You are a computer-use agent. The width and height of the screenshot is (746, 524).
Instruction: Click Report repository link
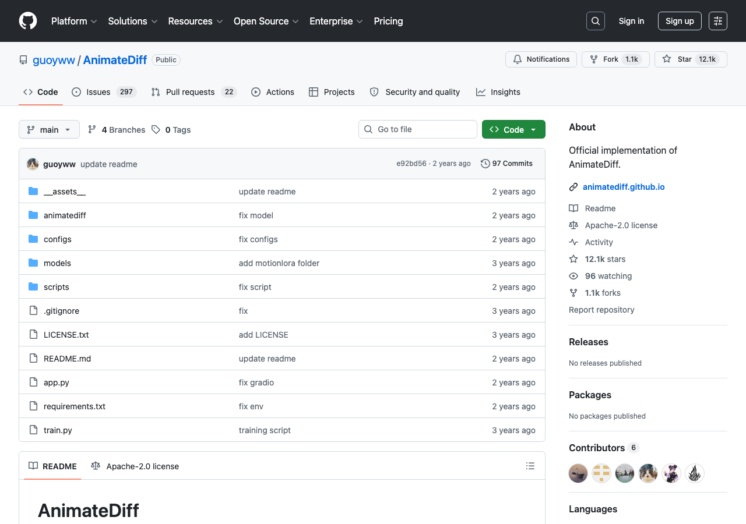pyautogui.click(x=601, y=310)
